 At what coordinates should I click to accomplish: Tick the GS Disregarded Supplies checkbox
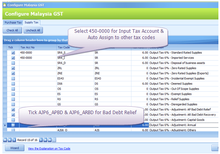13,104
